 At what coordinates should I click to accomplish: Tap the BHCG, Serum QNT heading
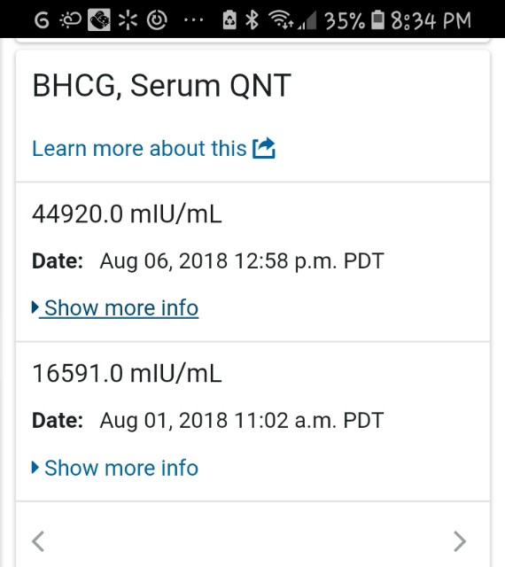click(x=162, y=86)
